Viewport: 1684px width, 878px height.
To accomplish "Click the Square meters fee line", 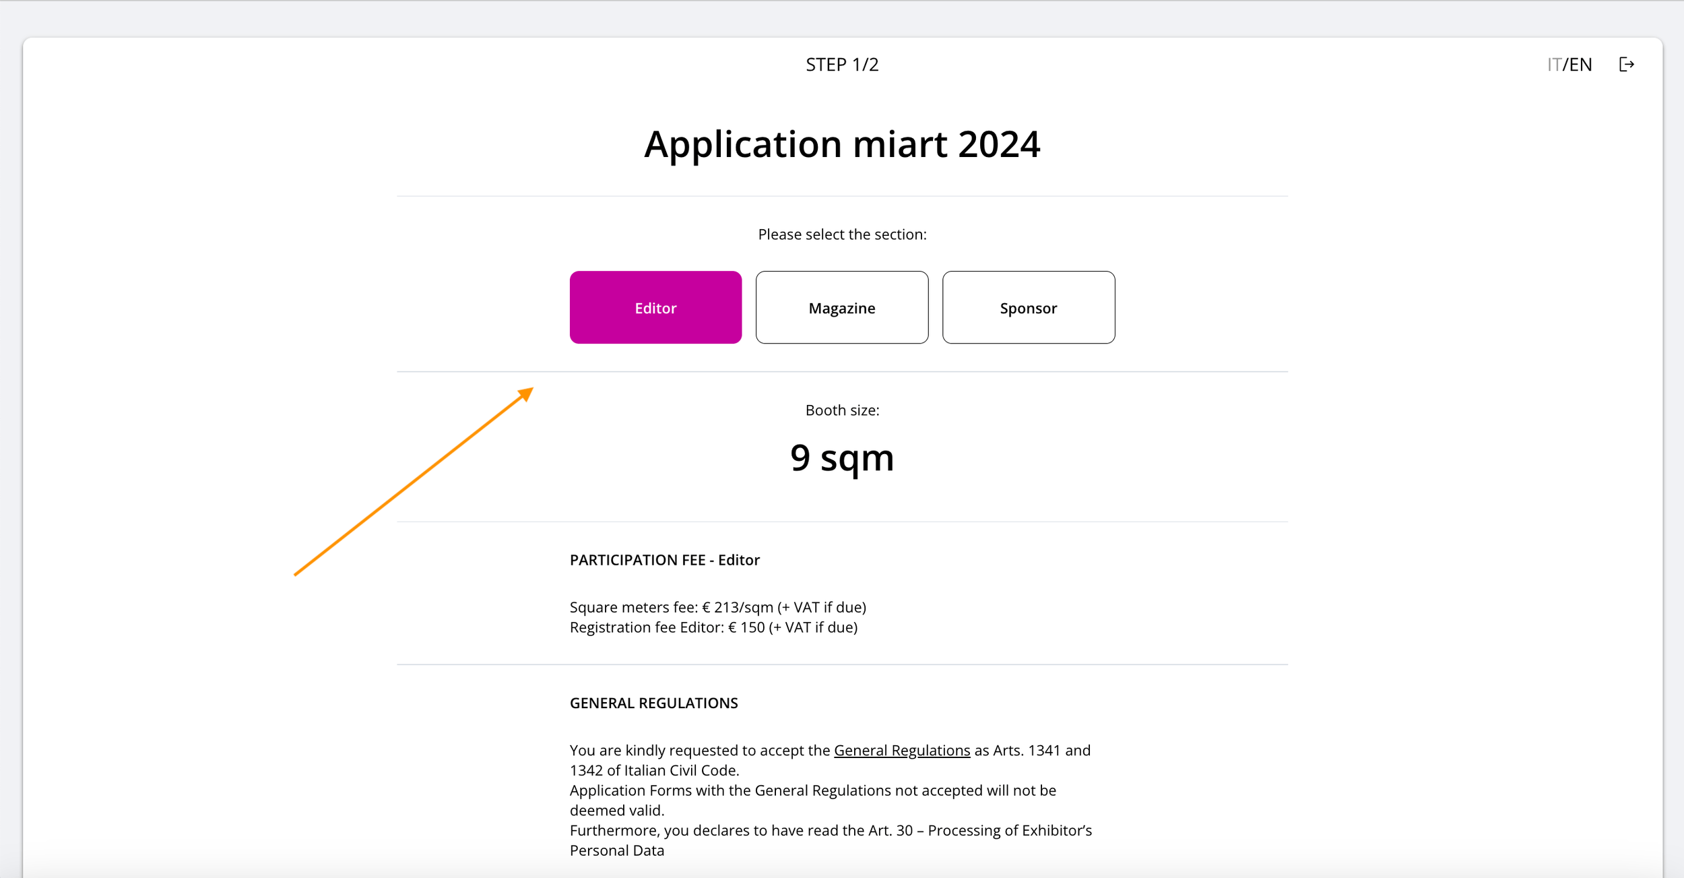I will point(717,607).
